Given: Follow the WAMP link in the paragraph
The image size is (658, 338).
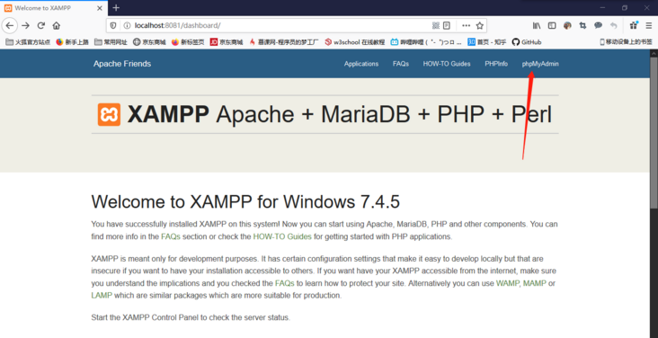Looking at the screenshot, I should pyautogui.click(x=507, y=283).
